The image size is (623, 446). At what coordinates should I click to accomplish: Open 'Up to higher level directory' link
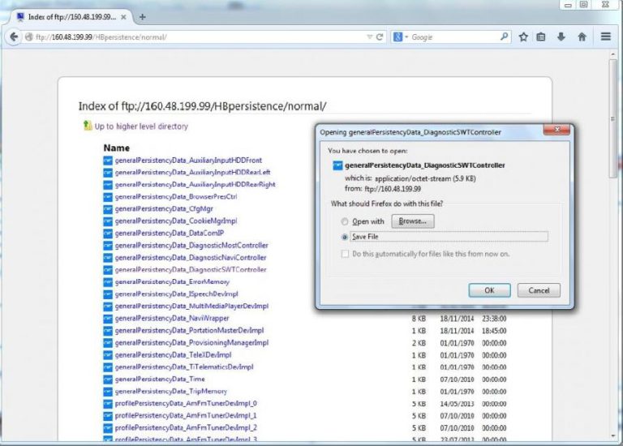tap(140, 127)
